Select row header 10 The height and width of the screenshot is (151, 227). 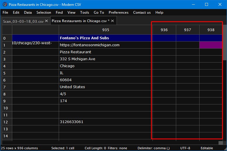click(x=7, y=108)
